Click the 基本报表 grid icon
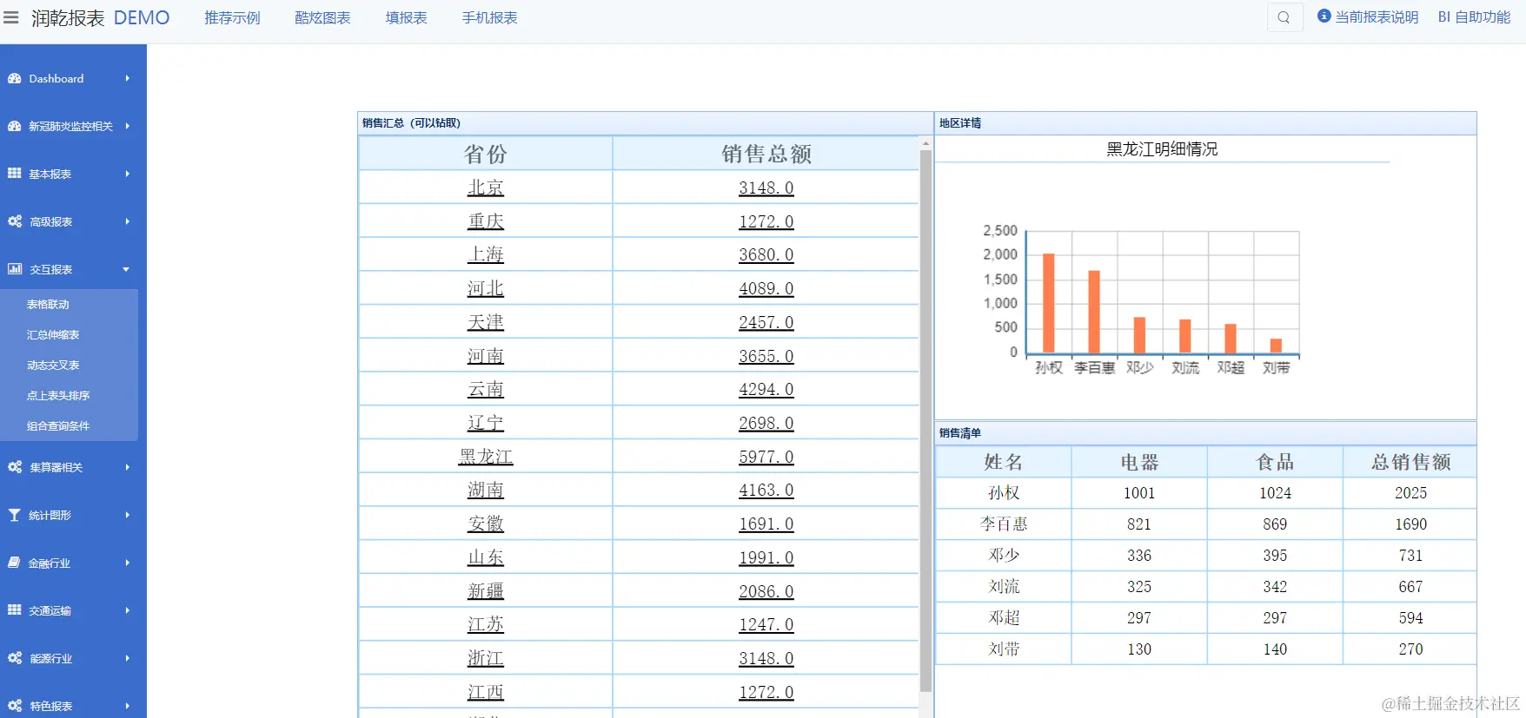This screenshot has height=718, width=1526. [14, 174]
